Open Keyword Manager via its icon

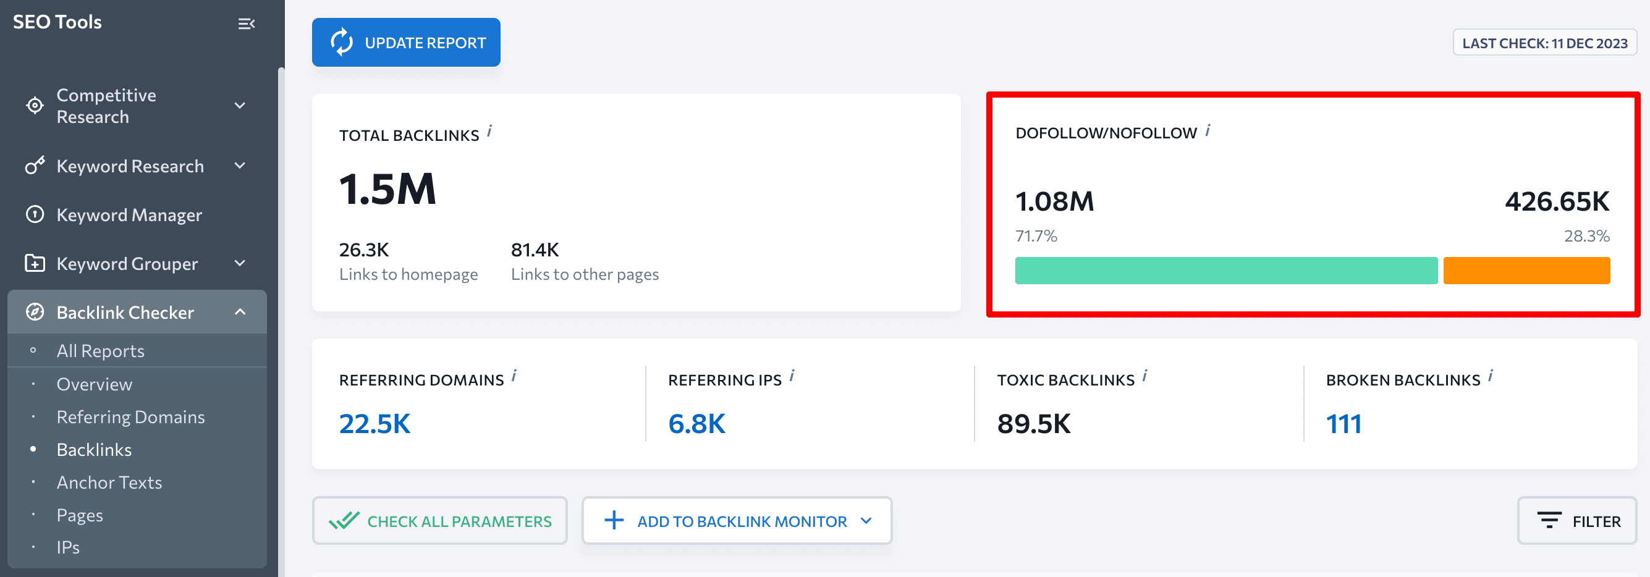pyautogui.click(x=35, y=214)
